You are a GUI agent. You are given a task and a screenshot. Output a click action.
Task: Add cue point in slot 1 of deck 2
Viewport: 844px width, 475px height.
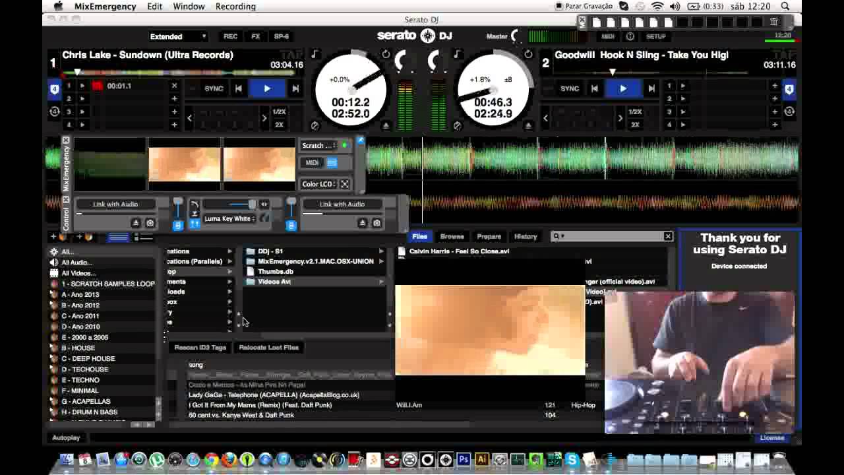pyautogui.click(x=775, y=86)
